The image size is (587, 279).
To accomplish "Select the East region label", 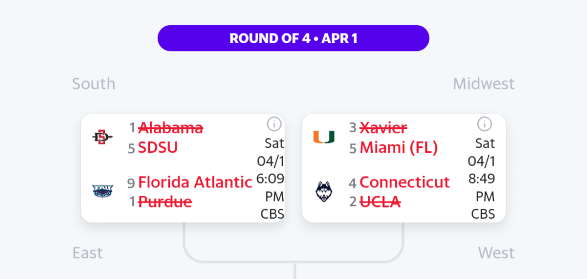I will click(87, 253).
